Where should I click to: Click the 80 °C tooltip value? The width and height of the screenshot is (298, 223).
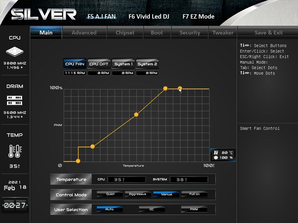click(x=227, y=153)
